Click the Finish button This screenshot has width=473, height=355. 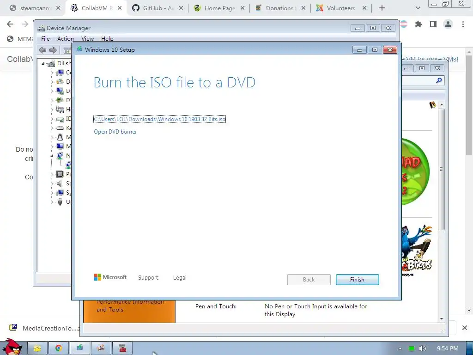pos(357,280)
